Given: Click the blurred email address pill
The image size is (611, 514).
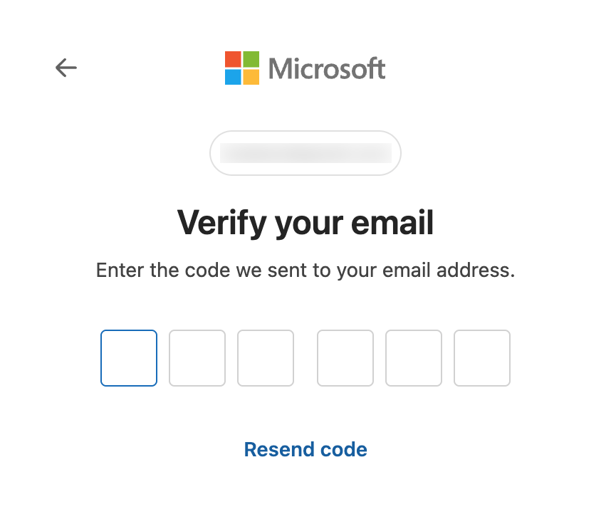Looking at the screenshot, I should click(305, 153).
